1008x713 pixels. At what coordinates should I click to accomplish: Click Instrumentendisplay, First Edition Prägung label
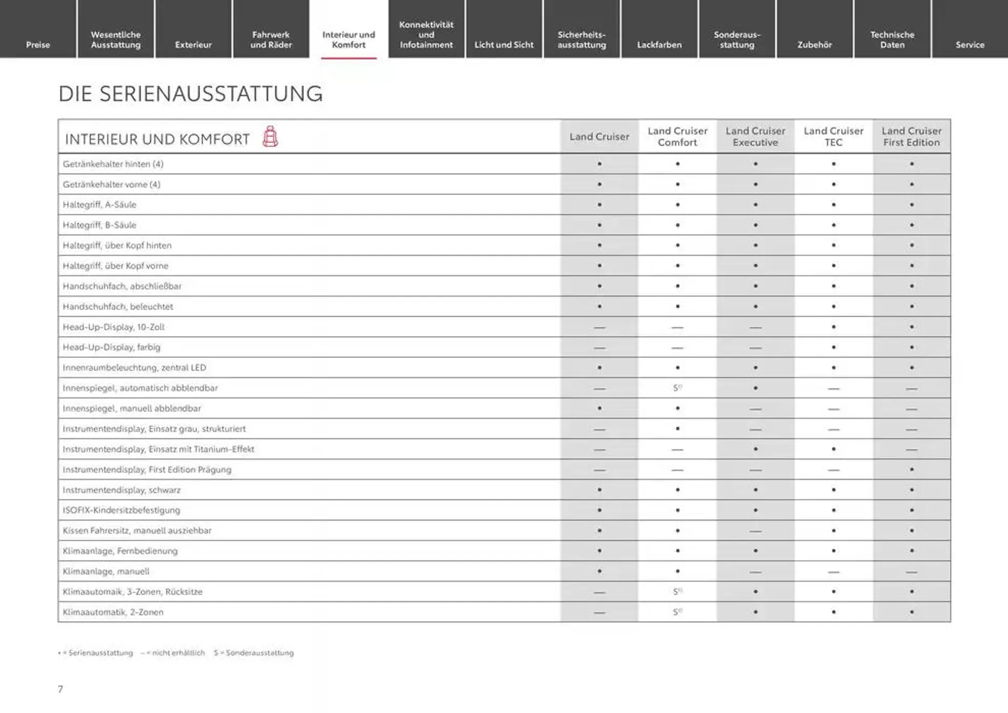(x=147, y=469)
